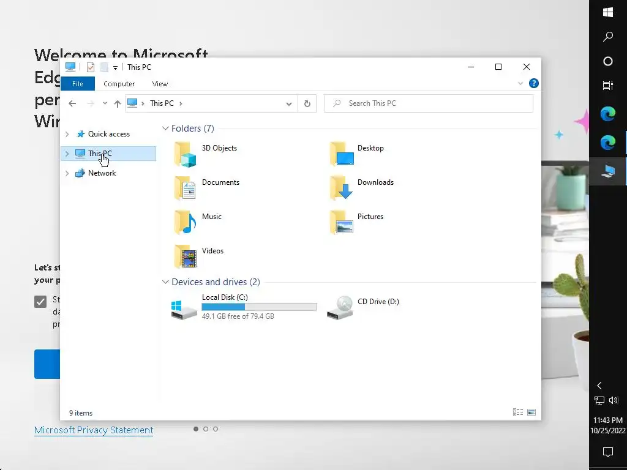627x470 pixels.
Task: Click the search magnifier icon in explorer
Action: (x=337, y=103)
